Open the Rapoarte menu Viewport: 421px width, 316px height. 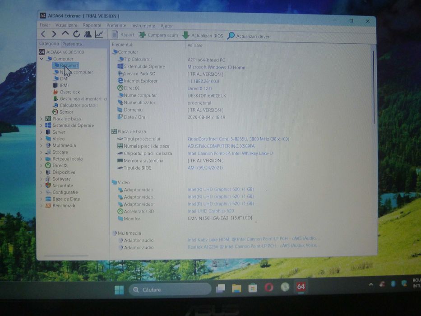pyautogui.click(x=92, y=25)
